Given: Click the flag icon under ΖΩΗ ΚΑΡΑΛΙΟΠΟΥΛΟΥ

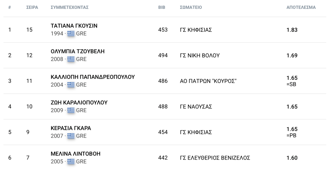Looking at the screenshot, I should point(71,110).
